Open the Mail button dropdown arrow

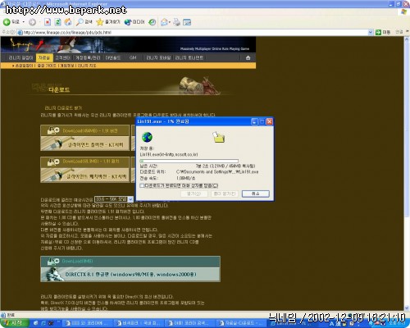(x=170, y=22)
